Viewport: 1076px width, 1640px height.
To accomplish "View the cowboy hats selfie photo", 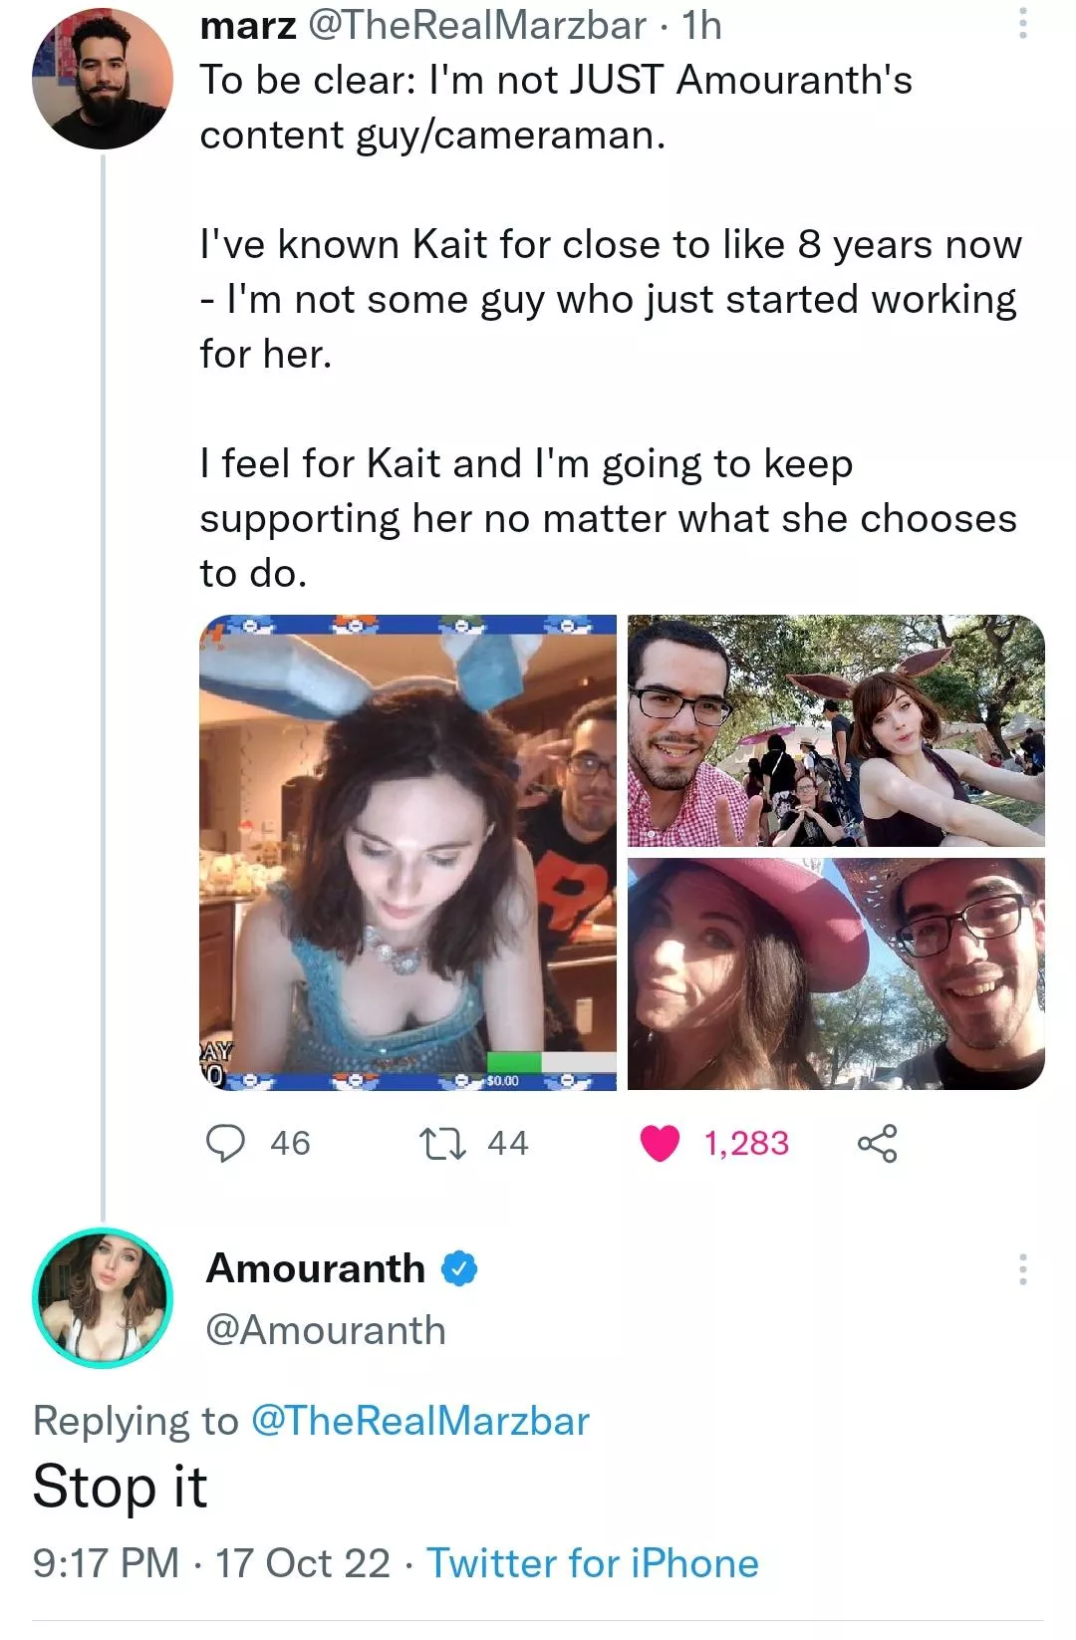I will (836, 973).
